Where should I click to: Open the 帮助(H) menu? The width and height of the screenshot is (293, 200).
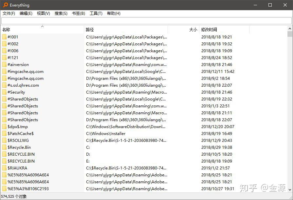pyautogui.click(x=114, y=13)
